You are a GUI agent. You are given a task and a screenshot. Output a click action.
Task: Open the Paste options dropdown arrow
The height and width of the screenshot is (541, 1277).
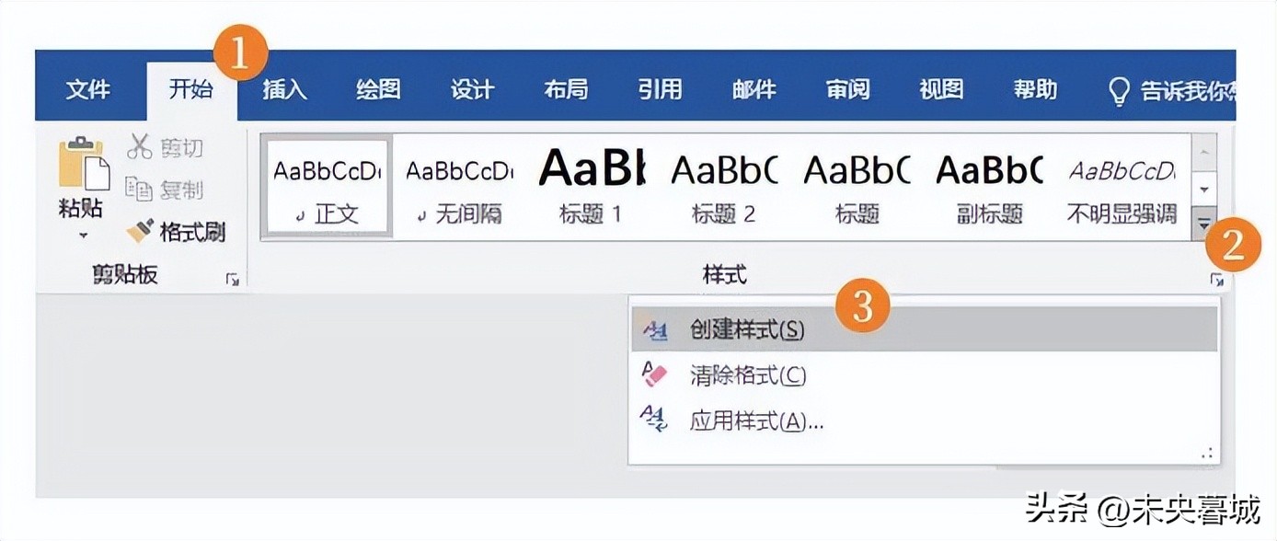83,236
